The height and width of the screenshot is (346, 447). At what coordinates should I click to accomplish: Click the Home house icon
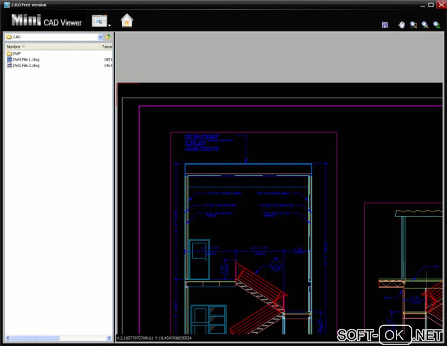pyautogui.click(x=127, y=21)
